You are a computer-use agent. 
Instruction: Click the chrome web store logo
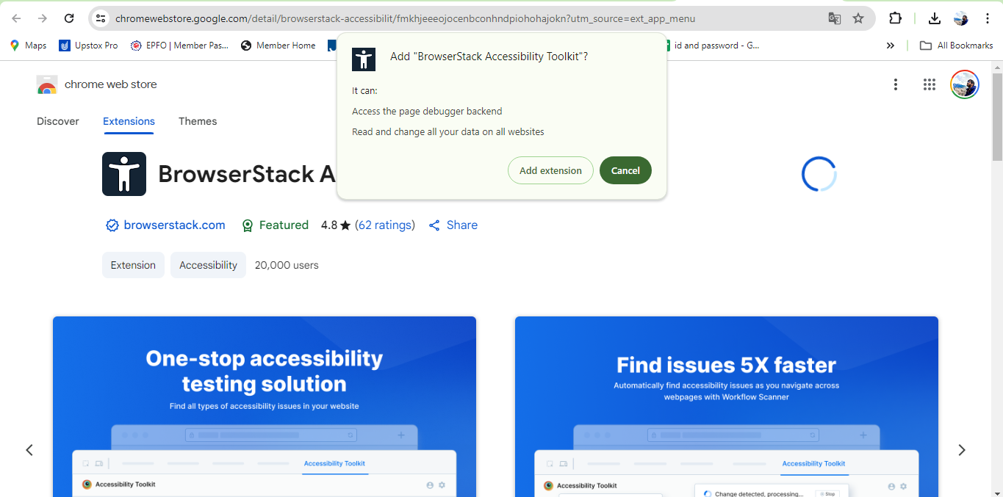[97, 84]
